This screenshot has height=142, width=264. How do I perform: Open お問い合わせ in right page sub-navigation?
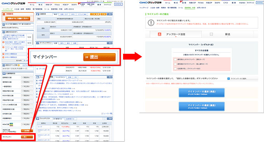(x=201, y=8)
